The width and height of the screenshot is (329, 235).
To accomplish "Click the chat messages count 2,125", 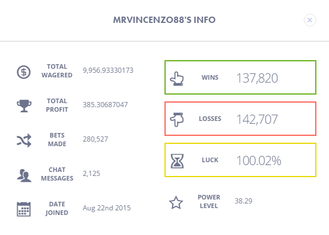I will [92, 174].
